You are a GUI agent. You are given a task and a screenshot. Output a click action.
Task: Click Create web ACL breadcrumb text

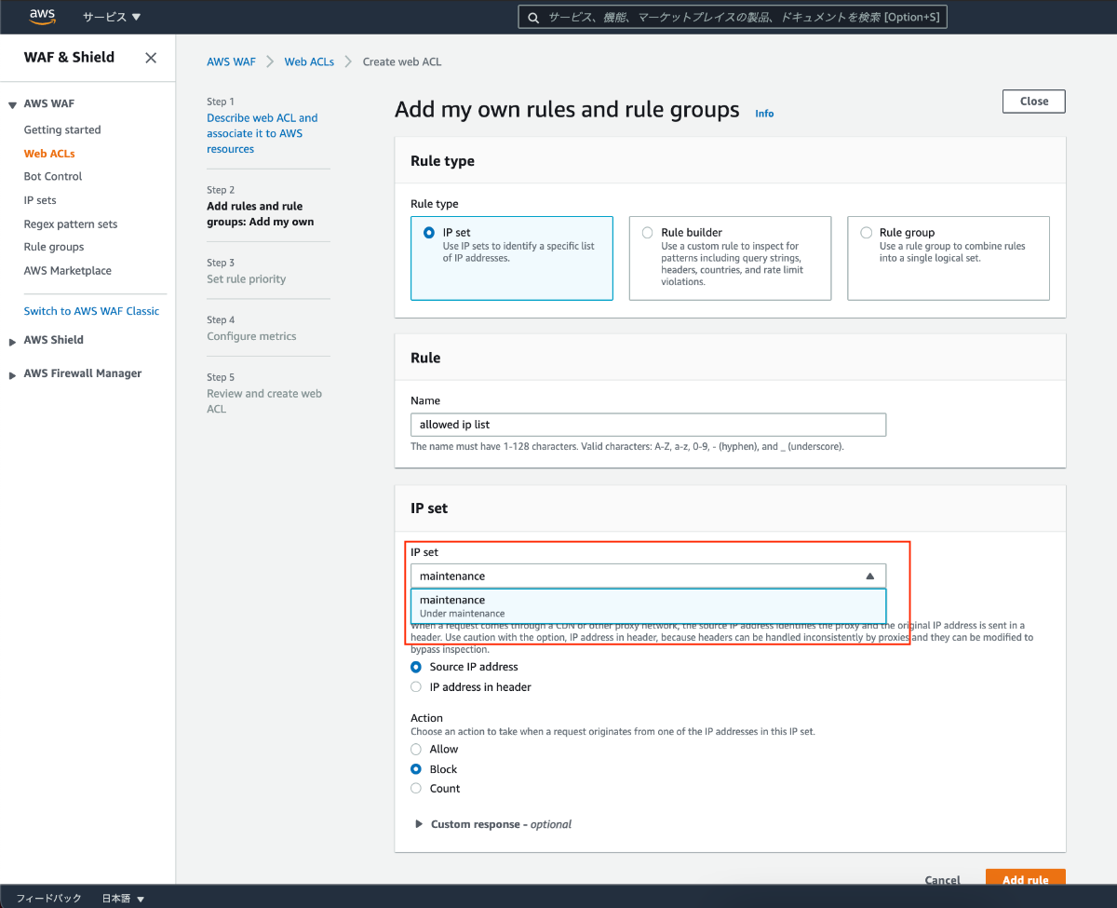(x=402, y=61)
